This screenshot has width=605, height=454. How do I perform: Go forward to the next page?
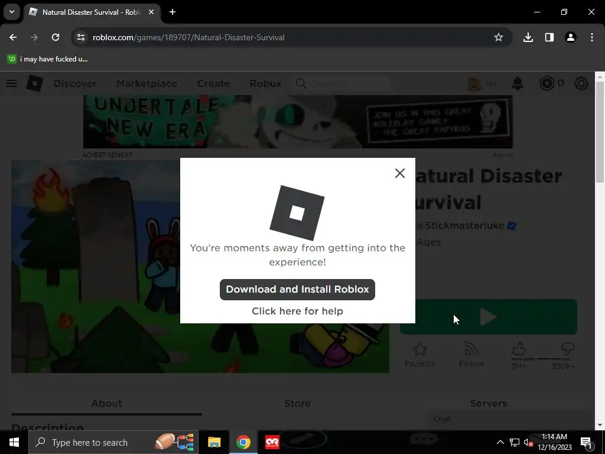point(34,37)
